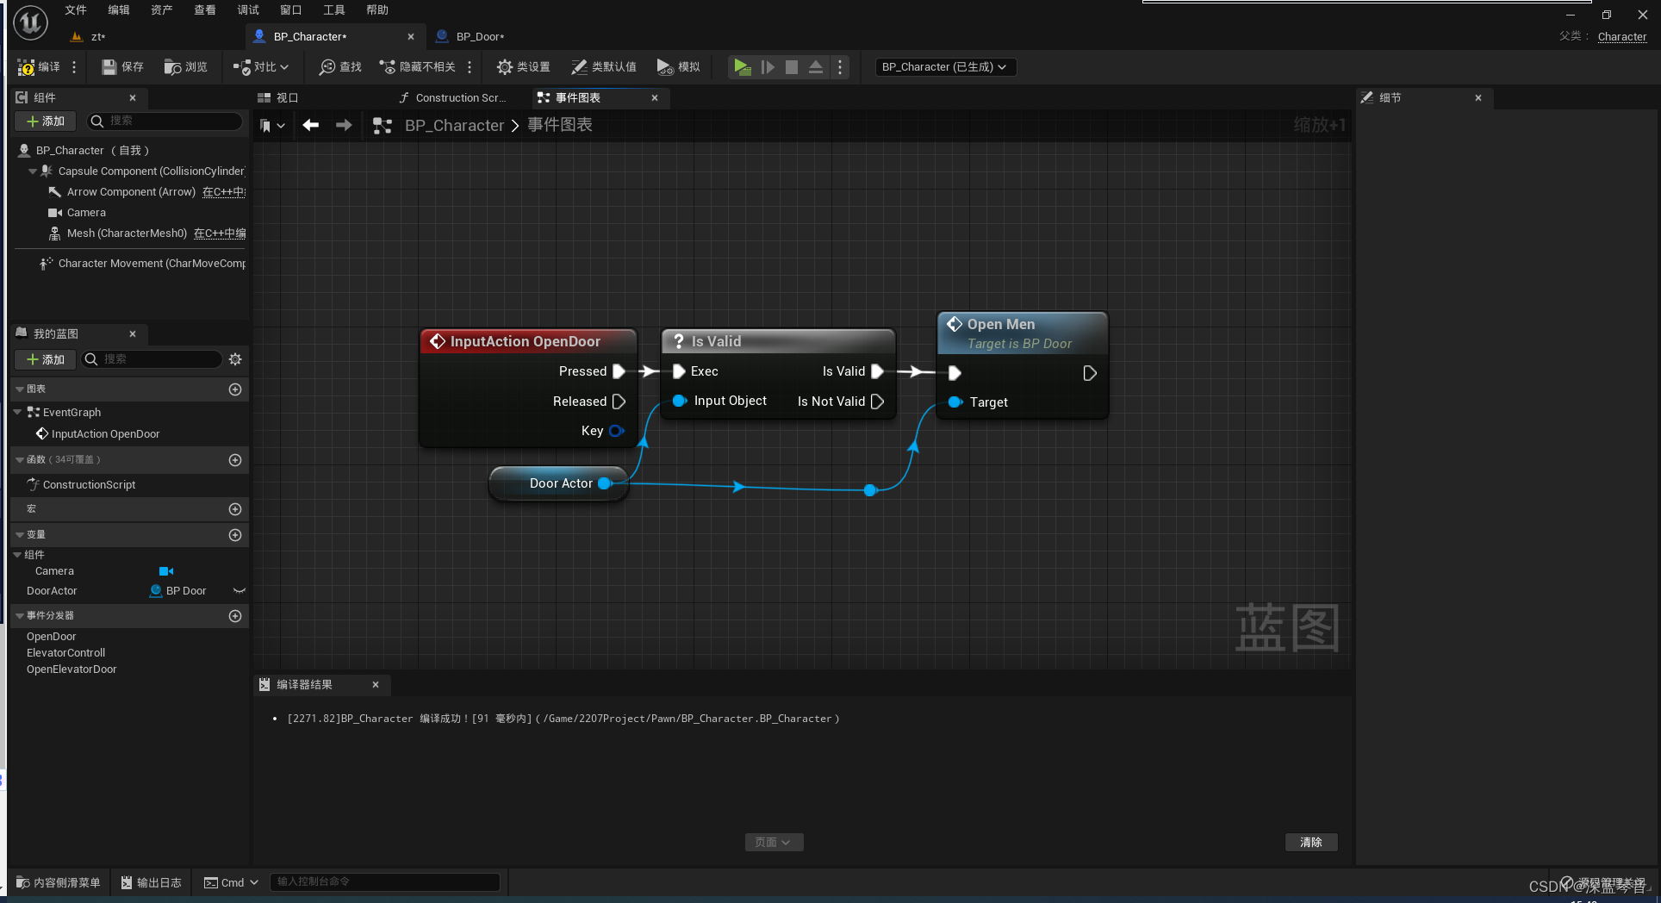The height and width of the screenshot is (903, 1661).
Task: Open the Page dropdown in compiler results
Action: pos(774,842)
